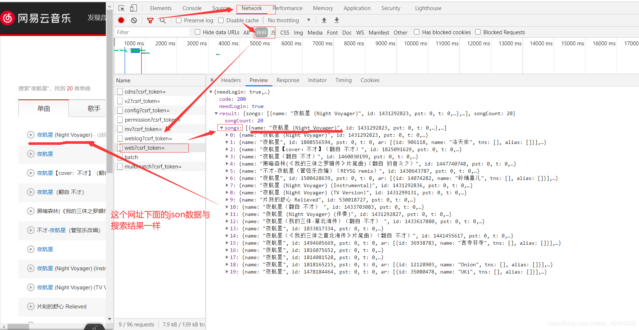Activate the inspect element picker icon
Viewport: 639px width, 330px height.
click(x=121, y=8)
